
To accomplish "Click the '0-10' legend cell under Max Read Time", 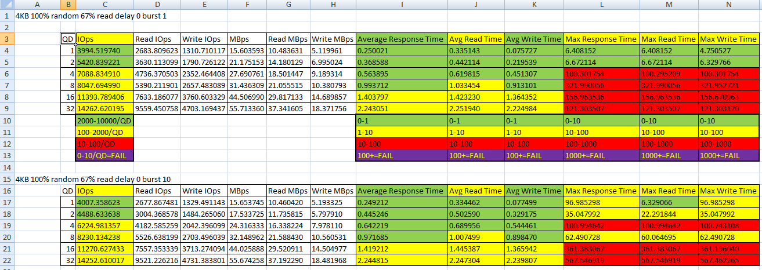I will (669, 122).
